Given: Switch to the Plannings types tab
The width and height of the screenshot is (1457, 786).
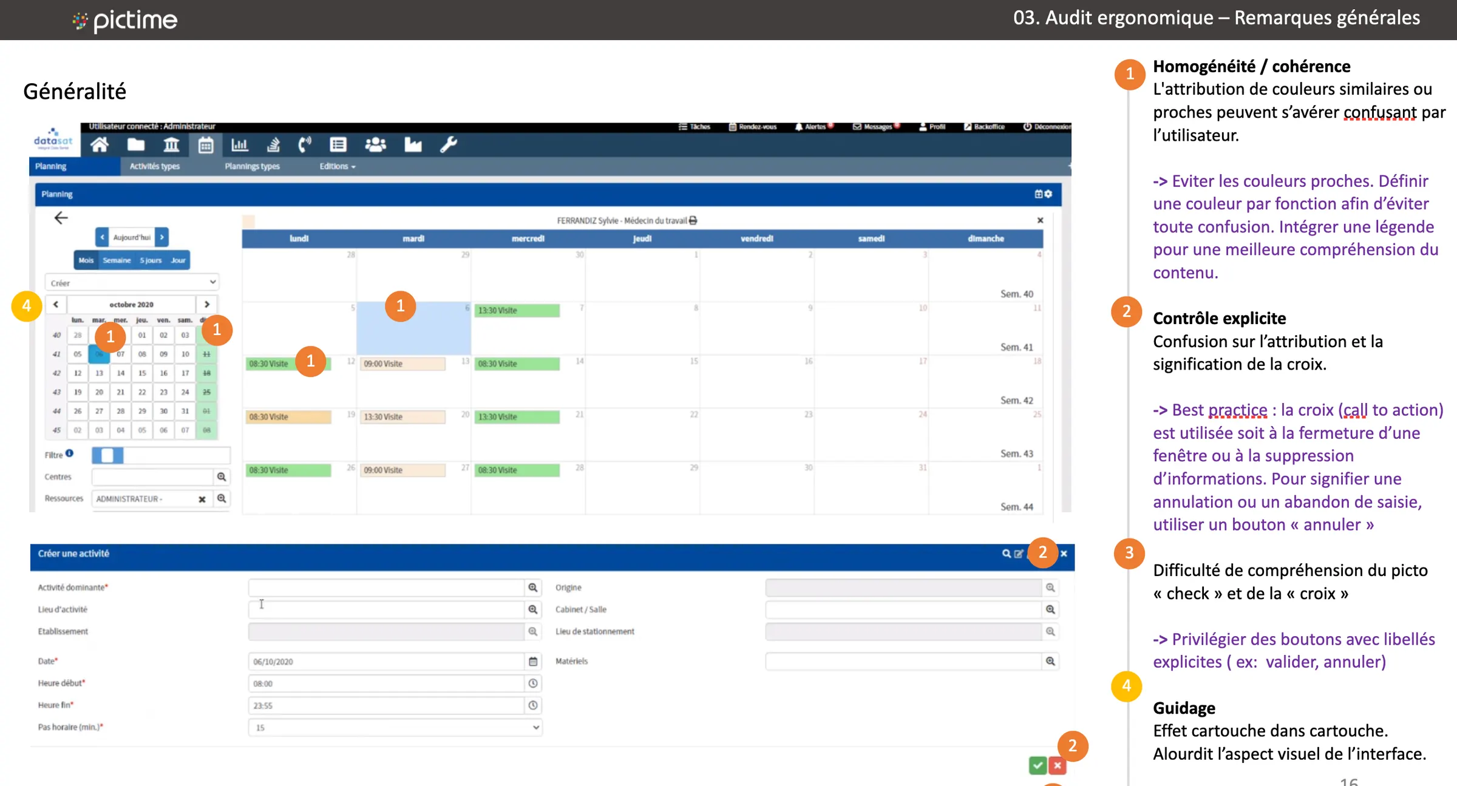Looking at the screenshot, I should 252,166.
